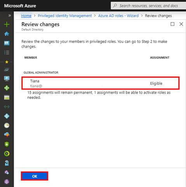Go to Home breadcrumb link

26,16
